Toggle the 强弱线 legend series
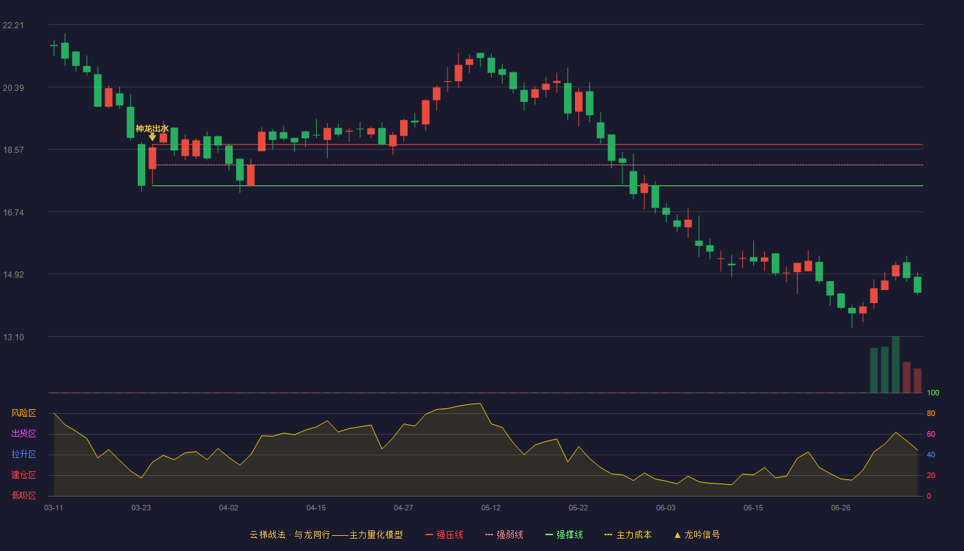 (x=503, y=534)
